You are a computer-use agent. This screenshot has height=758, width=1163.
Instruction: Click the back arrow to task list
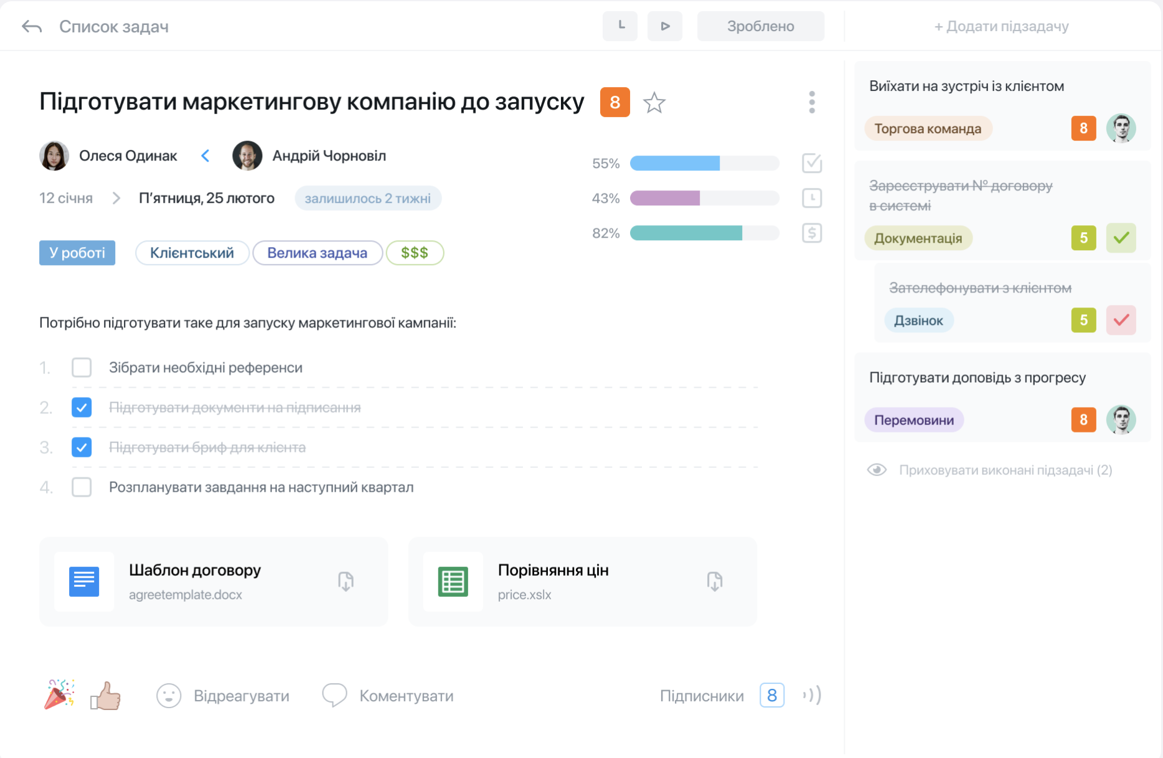32,27
